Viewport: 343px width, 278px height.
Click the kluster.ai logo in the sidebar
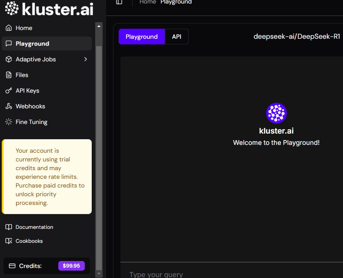tap(49, 9)
